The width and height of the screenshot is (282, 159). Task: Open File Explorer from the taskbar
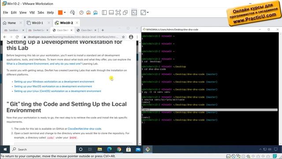coord(100,149)
